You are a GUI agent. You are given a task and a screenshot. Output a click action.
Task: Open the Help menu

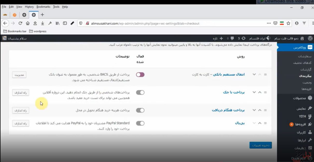(65, 7)
